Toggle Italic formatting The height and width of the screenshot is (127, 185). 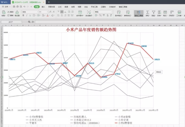(x=27, y=15)
